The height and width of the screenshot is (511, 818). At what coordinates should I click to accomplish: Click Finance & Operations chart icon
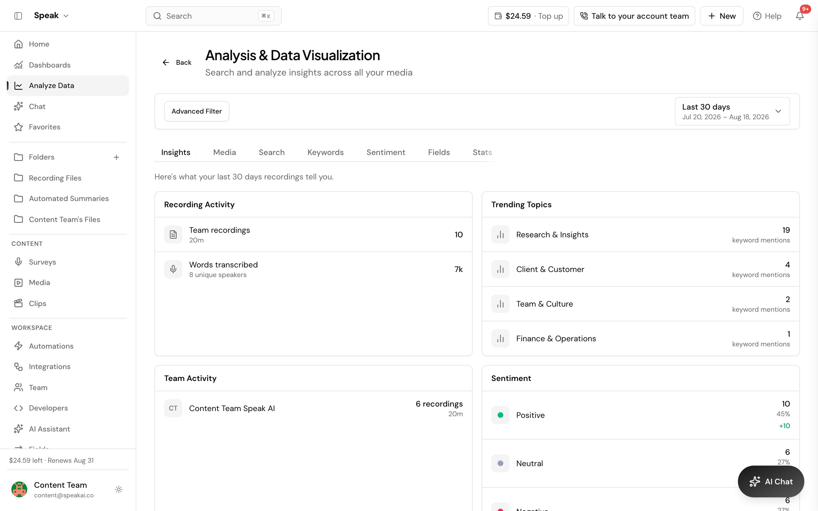500,339
